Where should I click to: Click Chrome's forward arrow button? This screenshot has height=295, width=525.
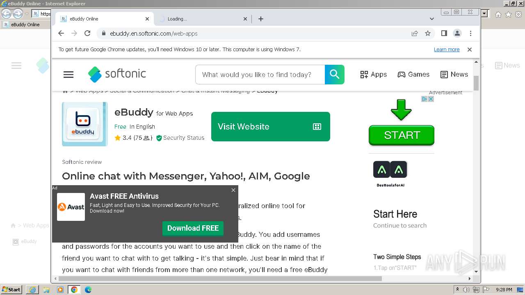(74, 33)
